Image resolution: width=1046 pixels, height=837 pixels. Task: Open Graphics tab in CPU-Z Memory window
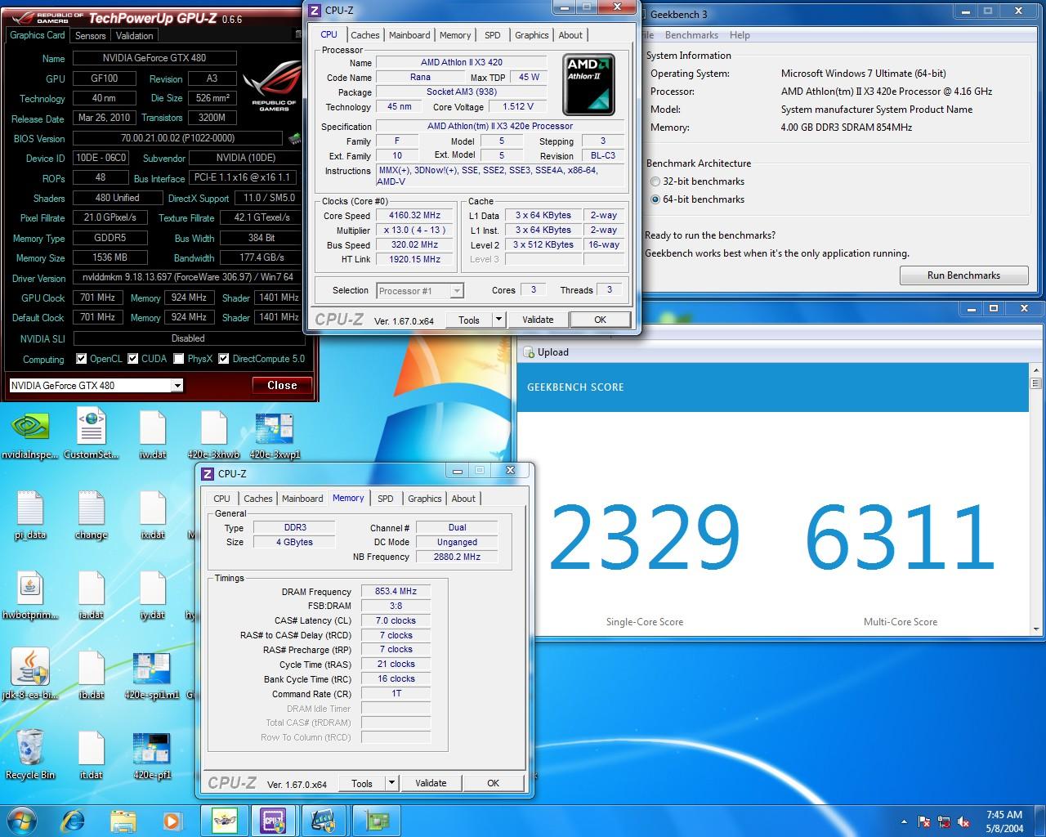click(424, 499)
